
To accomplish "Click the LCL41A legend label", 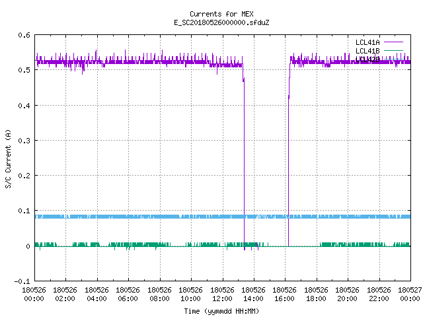I will [367, 42].
